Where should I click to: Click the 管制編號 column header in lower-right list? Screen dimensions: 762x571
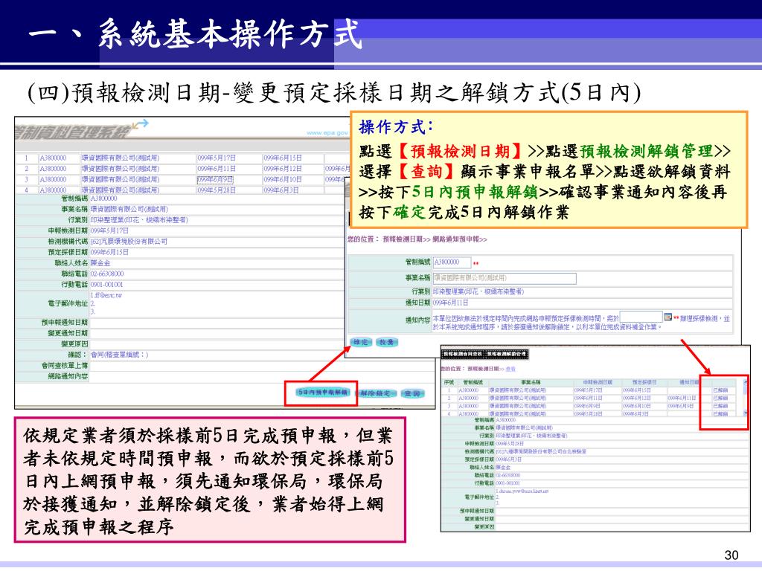point(473,383)
